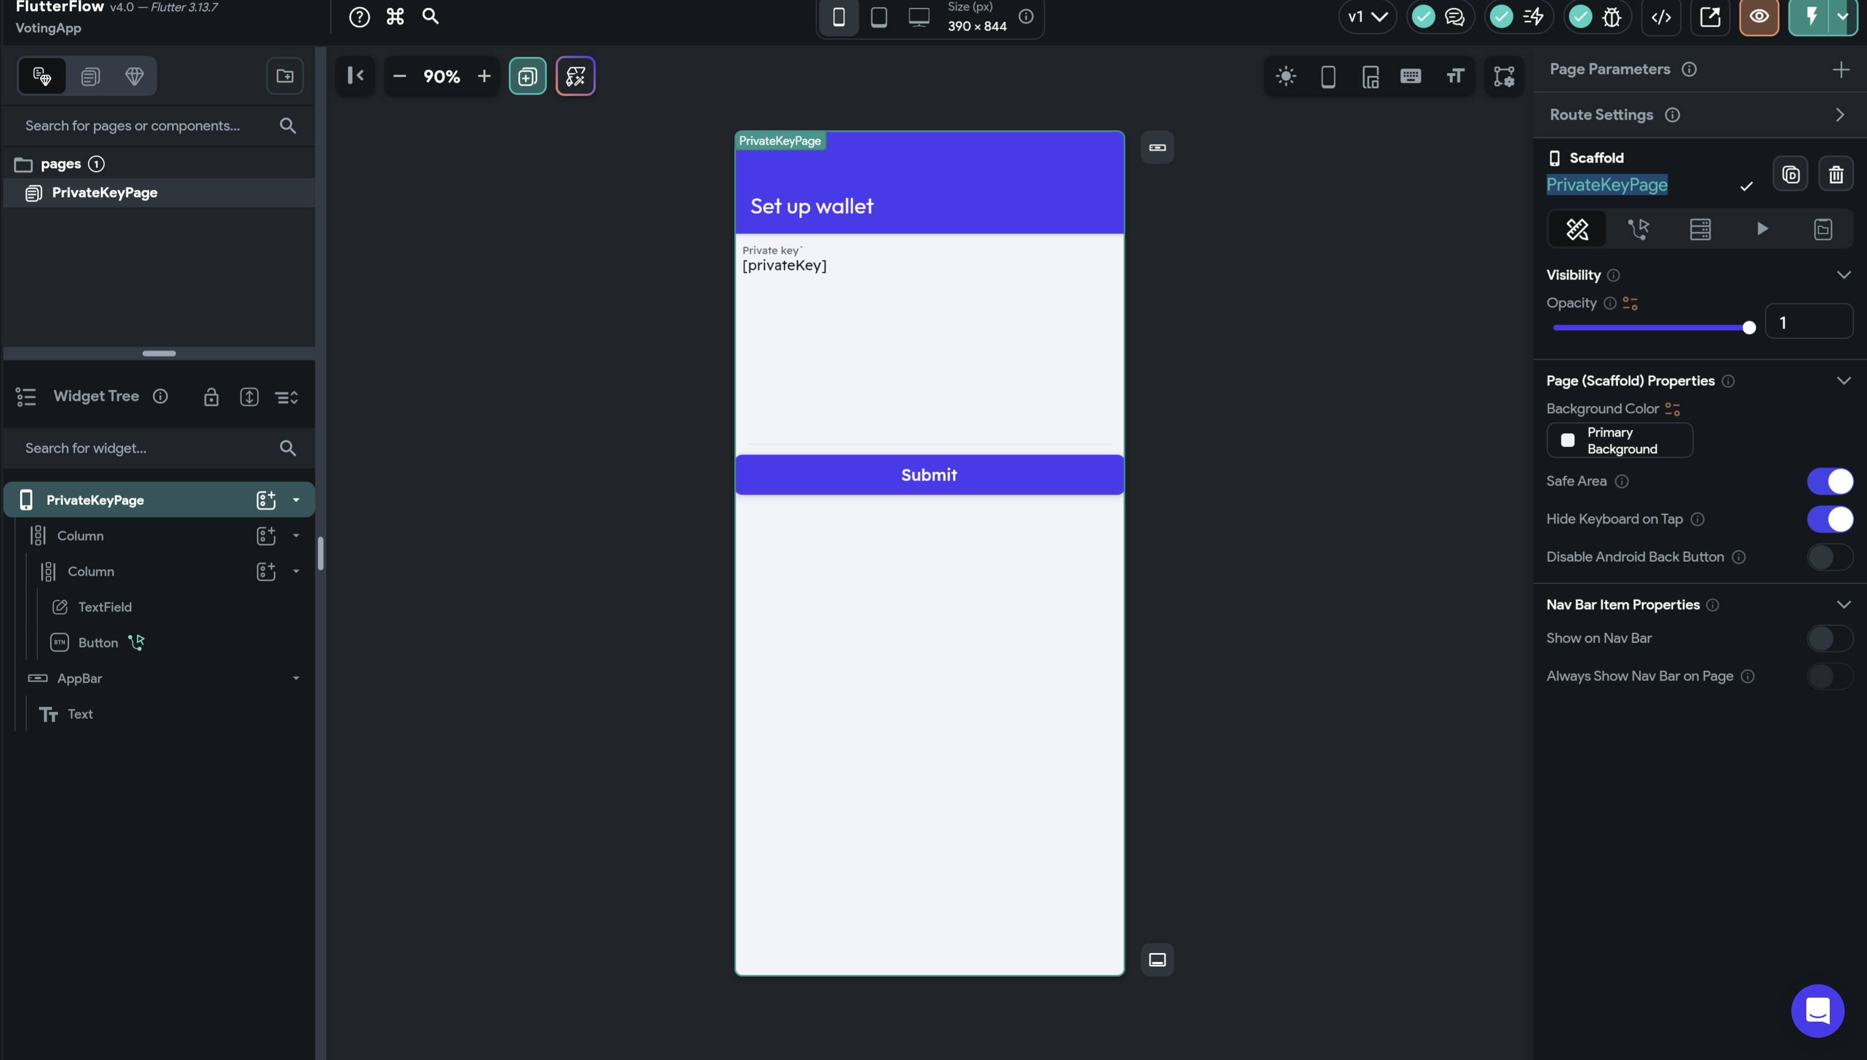Toggle the on-screen keyboard preview icon
The width and height of the screenshot is (1867, 1060).
1411,76
